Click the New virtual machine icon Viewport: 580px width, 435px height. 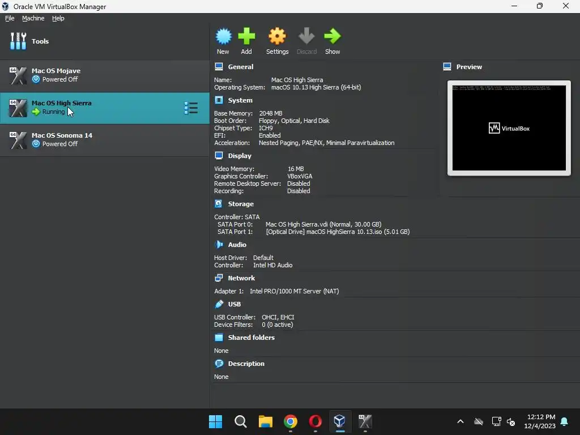[x=223, y=36]
